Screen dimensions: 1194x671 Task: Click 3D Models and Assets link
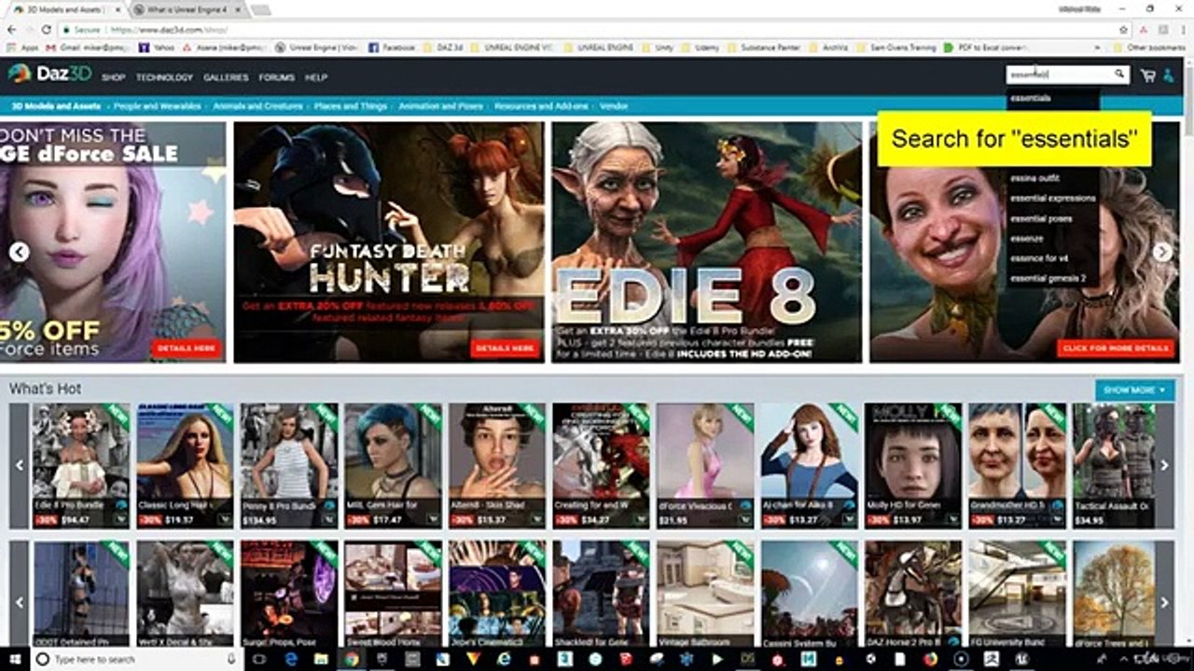57,106
